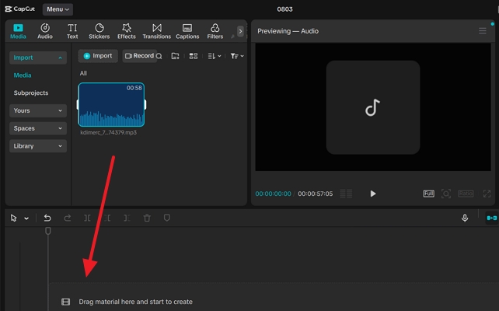
Task: Expand the Spaces dropdown
Action: pyautogui.click(x=38, y=128)
